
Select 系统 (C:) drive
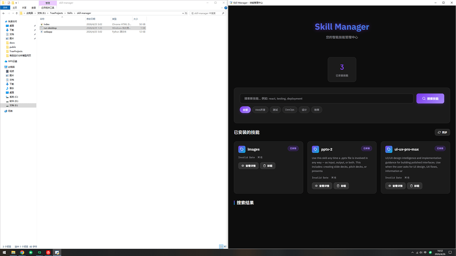click(14, 97)
